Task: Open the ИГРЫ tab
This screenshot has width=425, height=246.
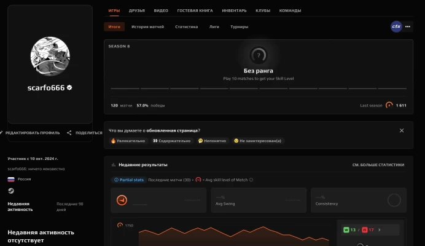Action: coord(114,10)
